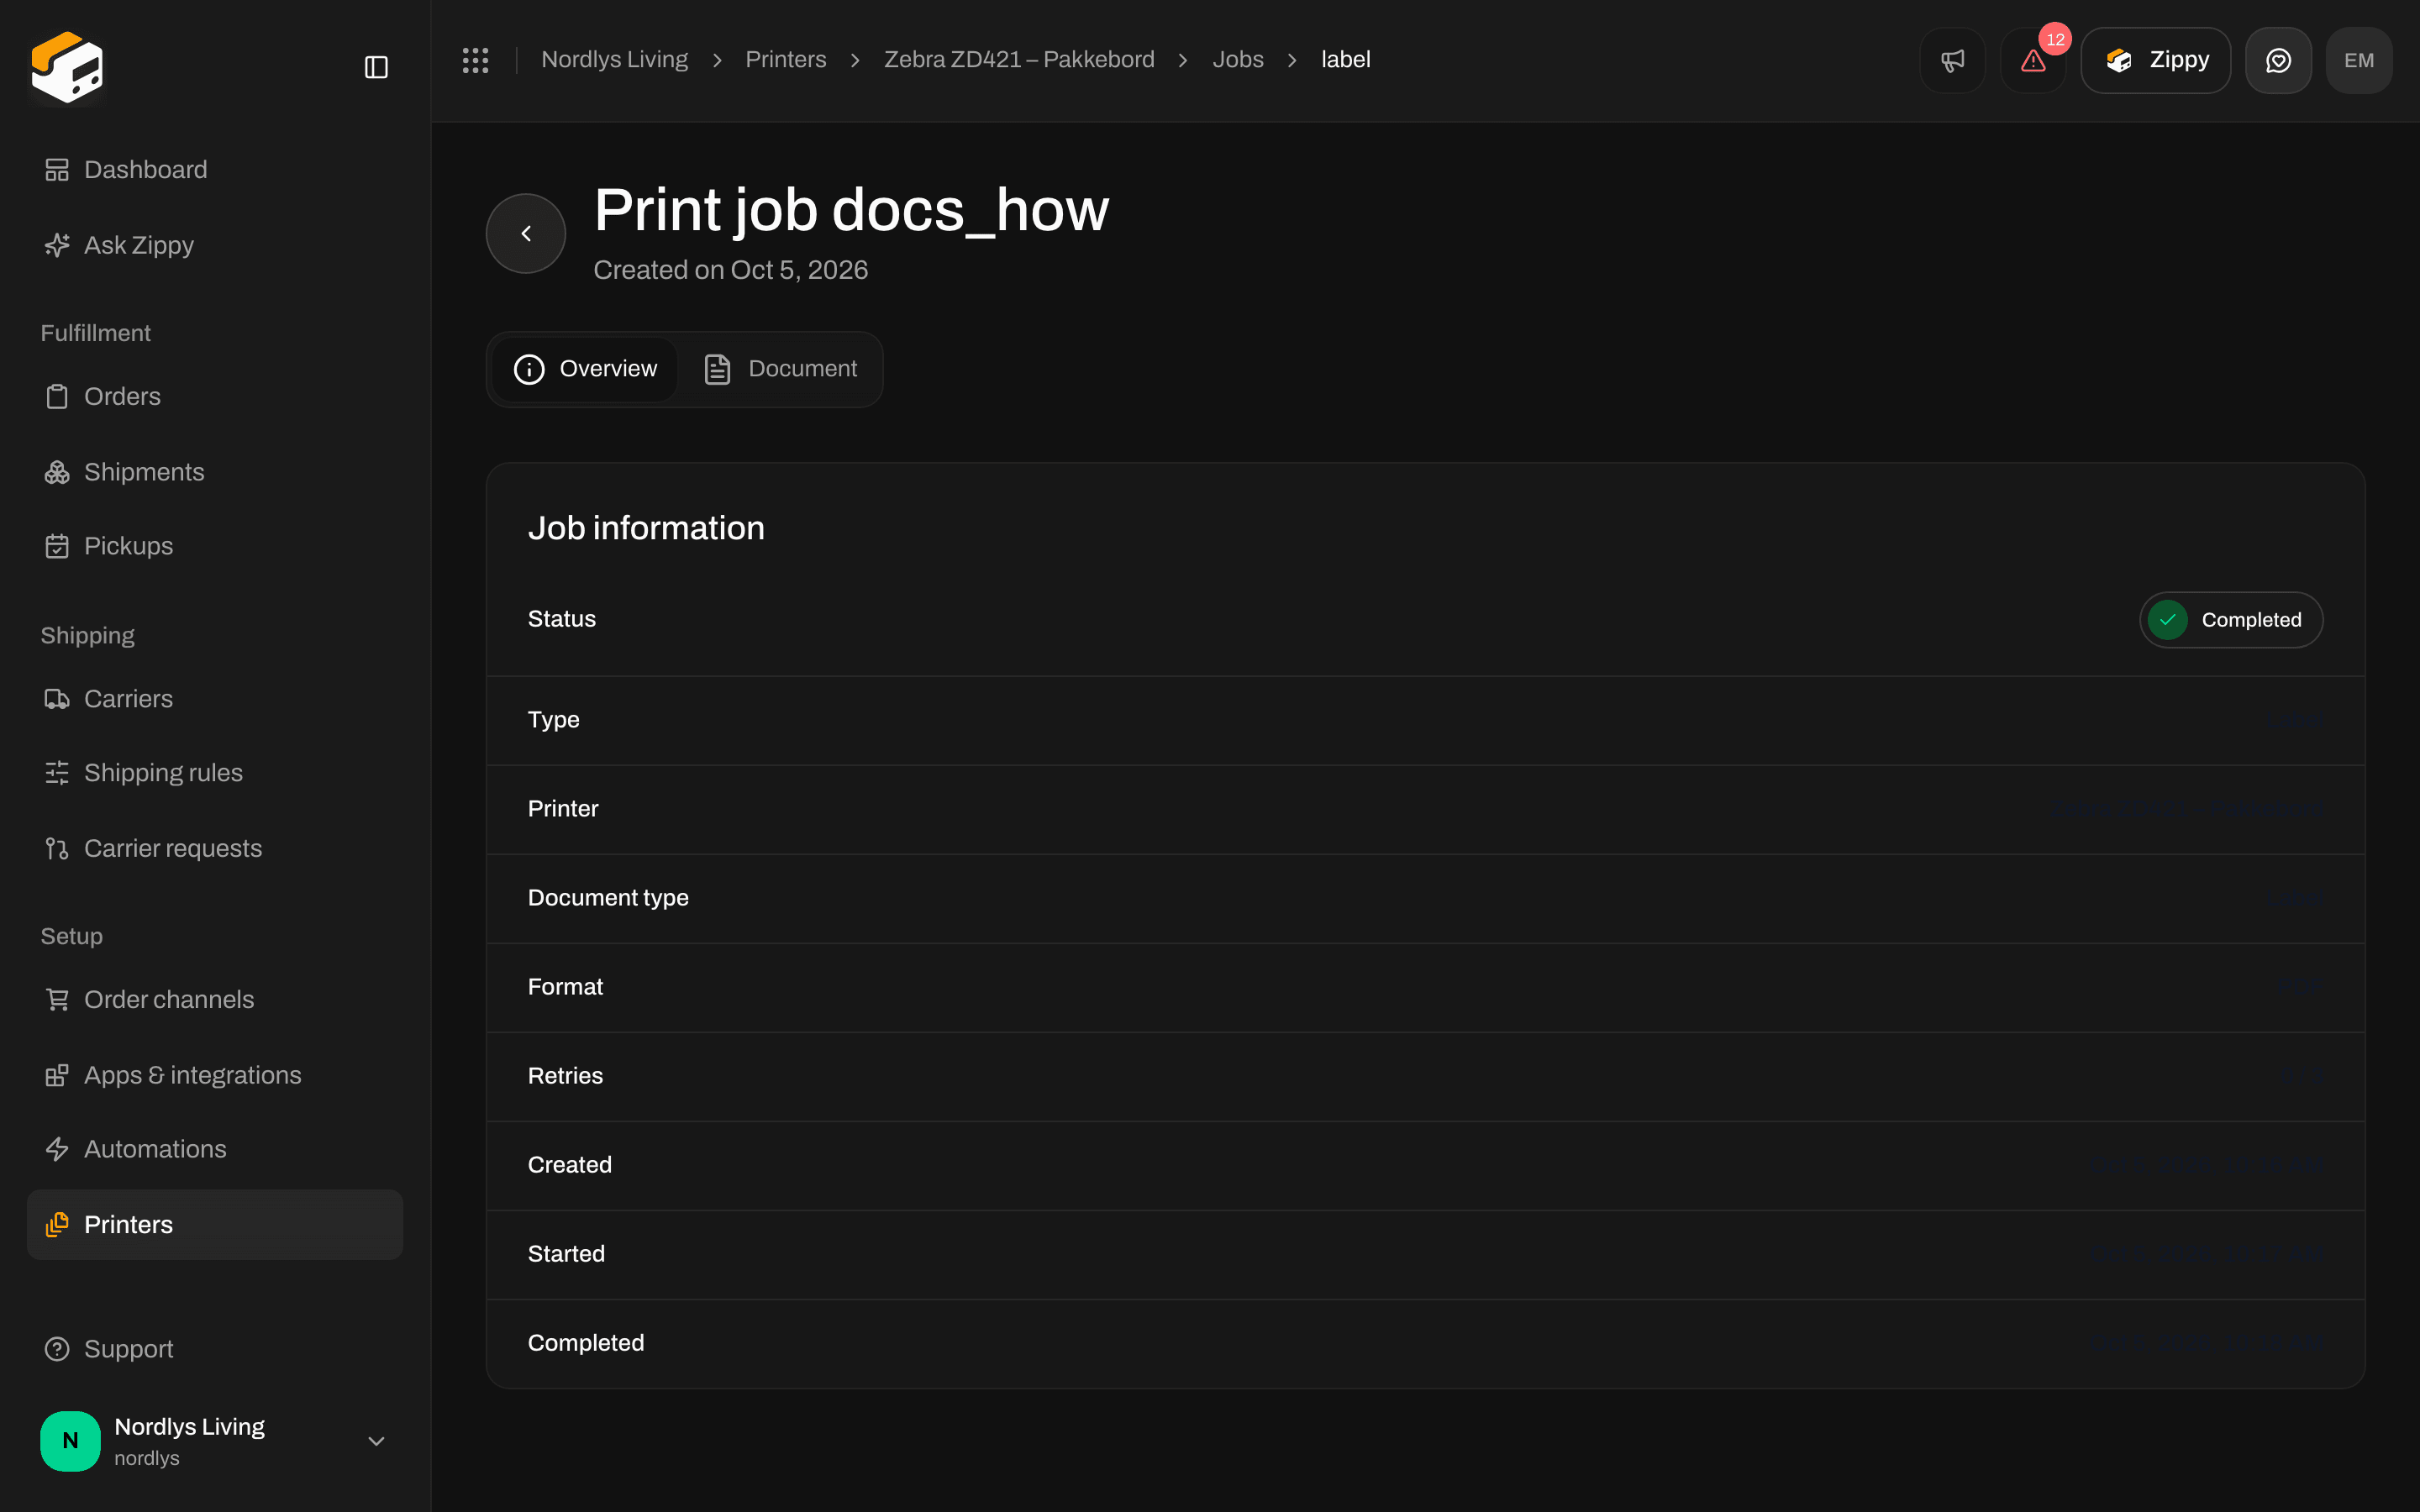The image size is (2420, 1512).
Task: Open Pickups in sidebar
Action: click(x=215, y=546)
